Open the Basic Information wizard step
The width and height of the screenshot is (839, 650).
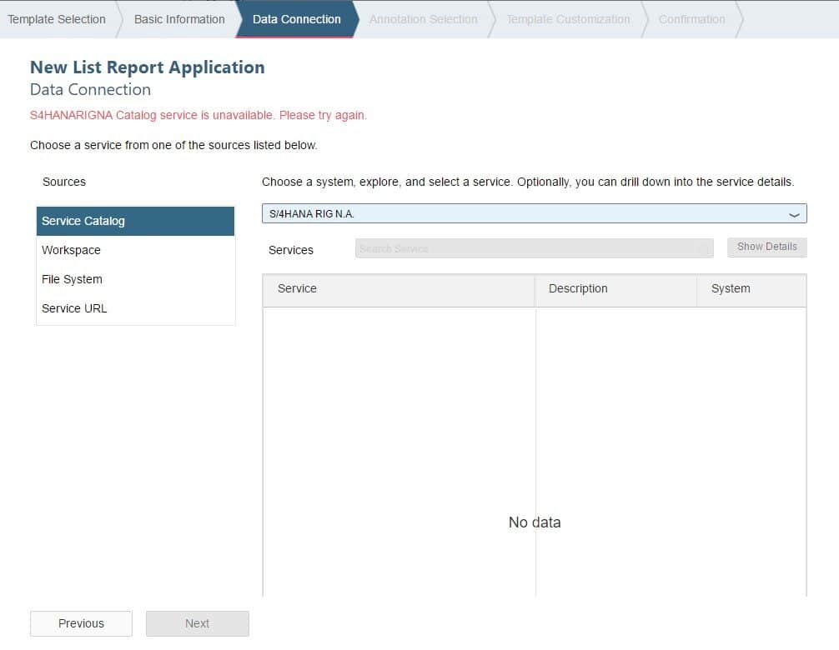click(x=179, y=19)
